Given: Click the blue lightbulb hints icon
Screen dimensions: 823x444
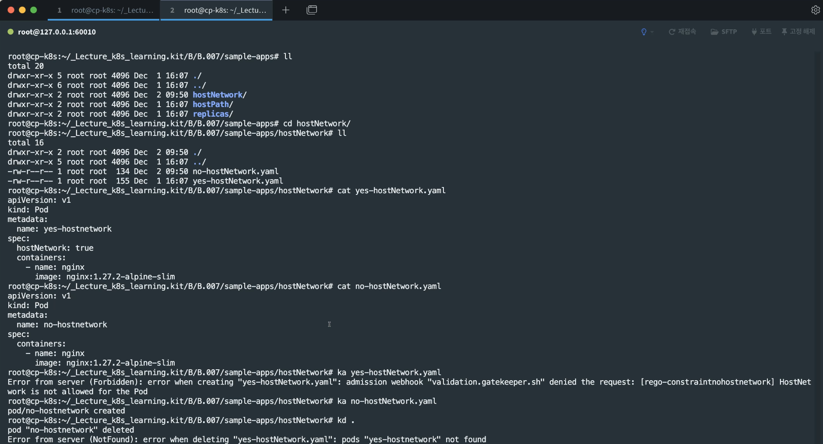Looking at the screenshot, I should coord(644,32).
